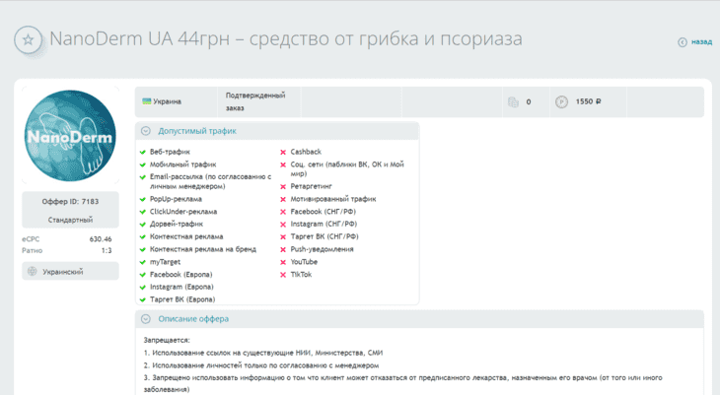Click the TikTok text
Image resolution: width=720 pixels, height=395 pixels.
point(301,275)
